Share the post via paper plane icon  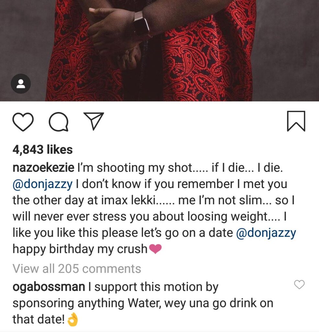94,121
